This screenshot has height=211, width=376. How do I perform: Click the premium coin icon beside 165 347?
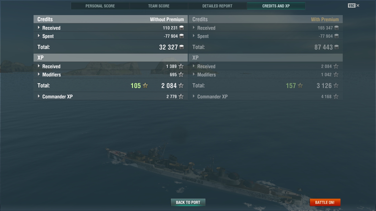pyautogui.click(x=336, y=28)
